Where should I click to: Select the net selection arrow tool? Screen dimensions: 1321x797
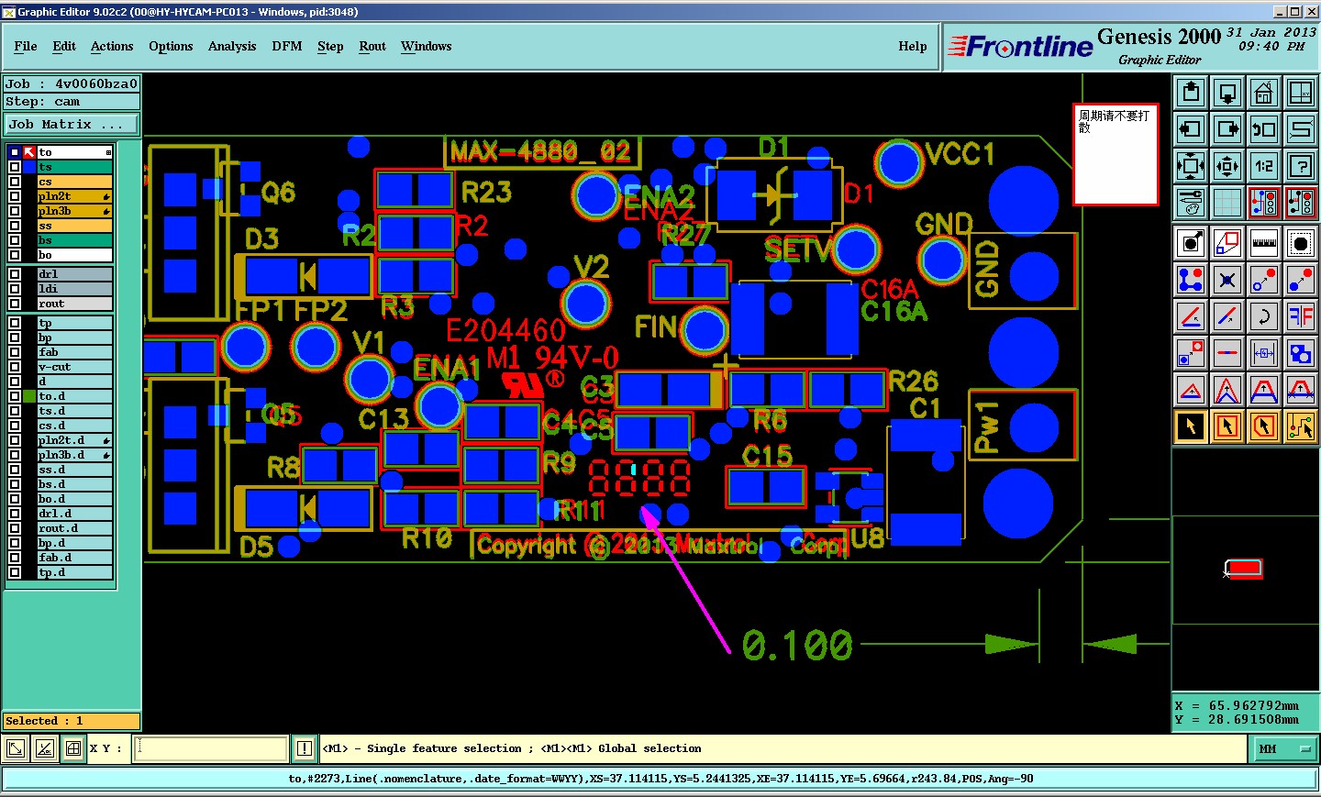1301,426
